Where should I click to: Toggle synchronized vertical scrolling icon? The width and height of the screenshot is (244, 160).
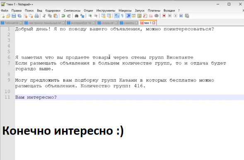[103, 16]
